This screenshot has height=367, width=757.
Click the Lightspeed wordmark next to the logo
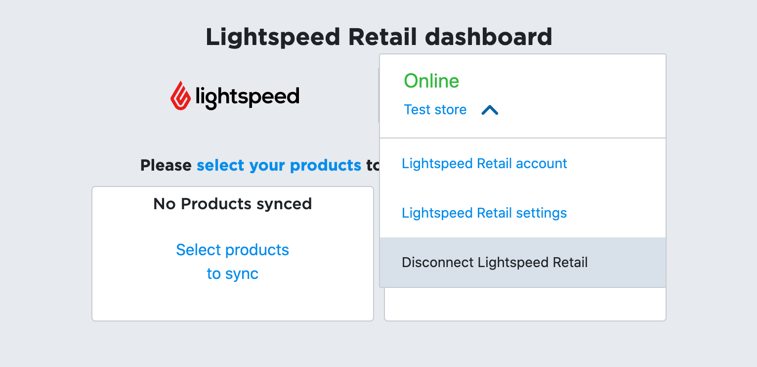pos(247,95)
